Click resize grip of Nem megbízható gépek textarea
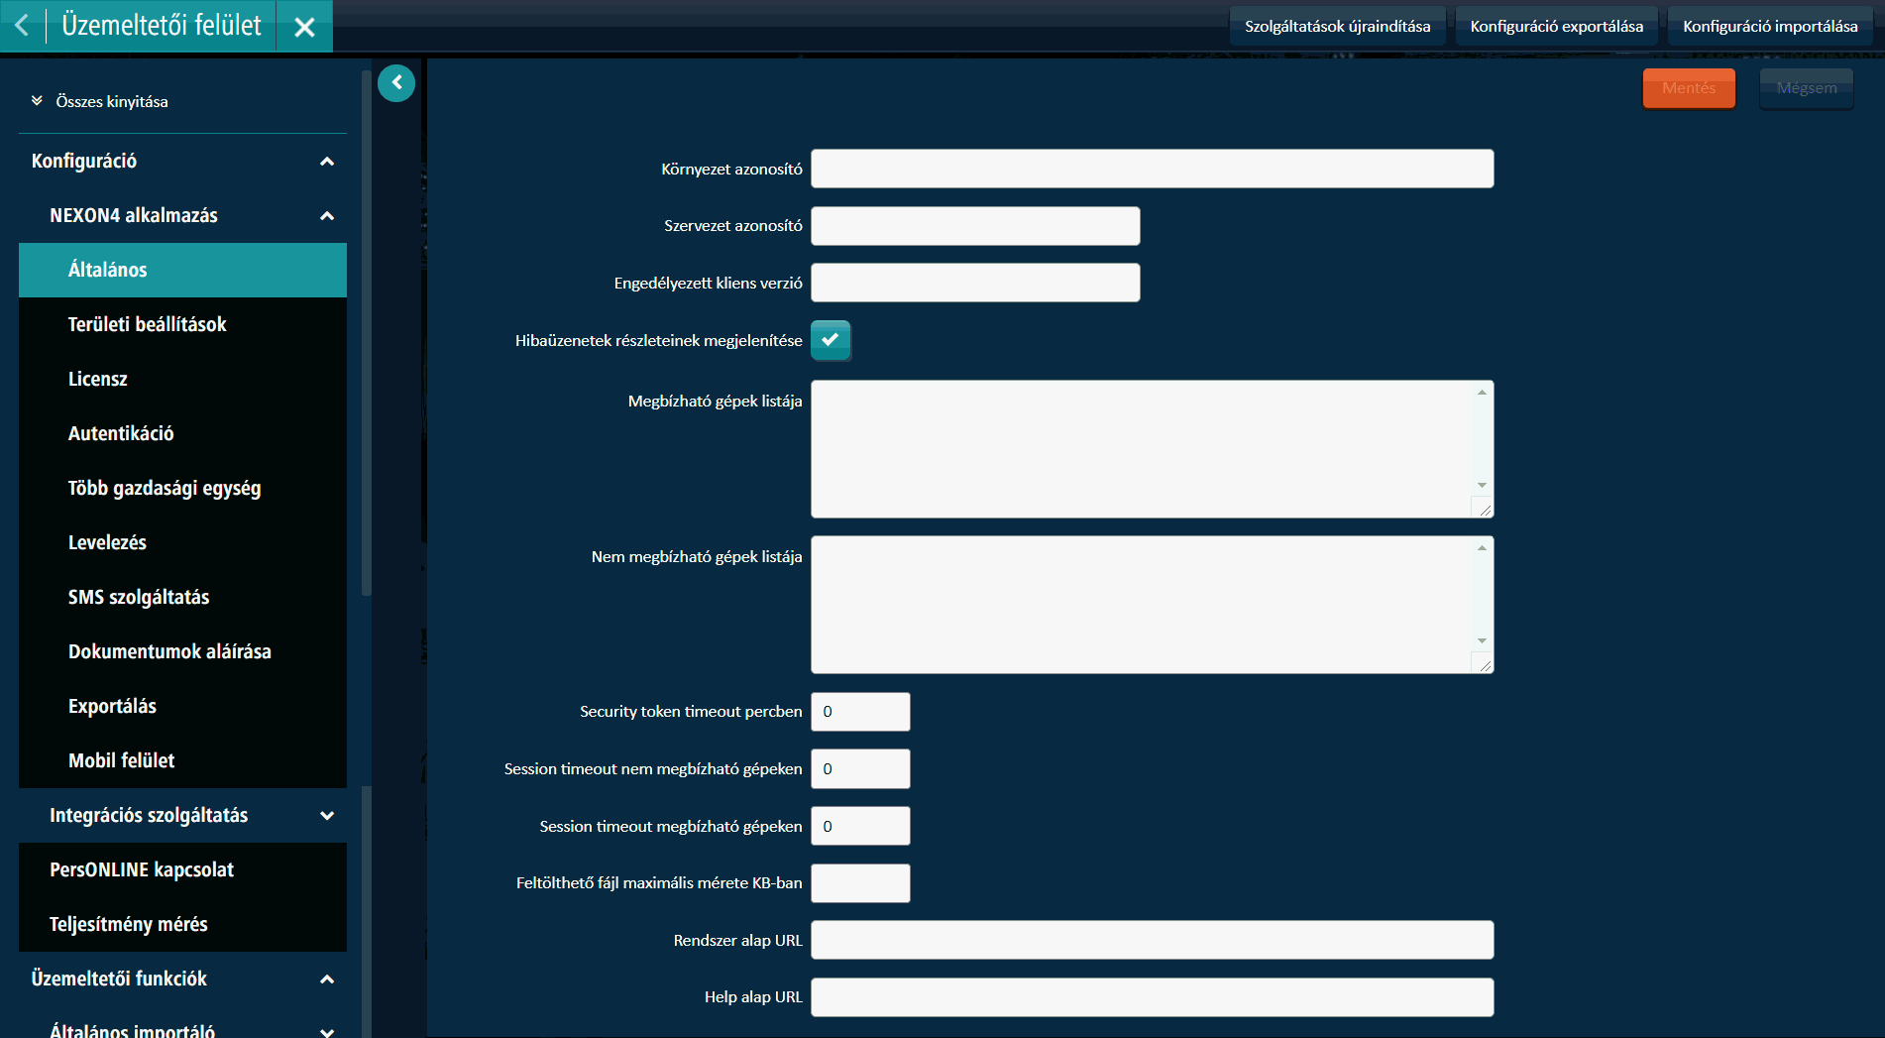 point(1484,664)
